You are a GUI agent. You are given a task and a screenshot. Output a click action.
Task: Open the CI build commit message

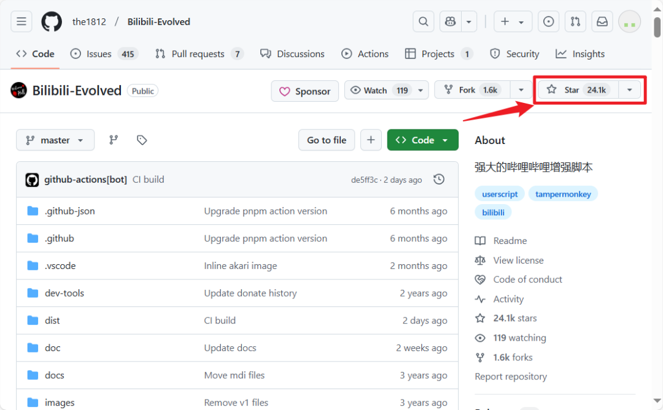tap(149, 180)
